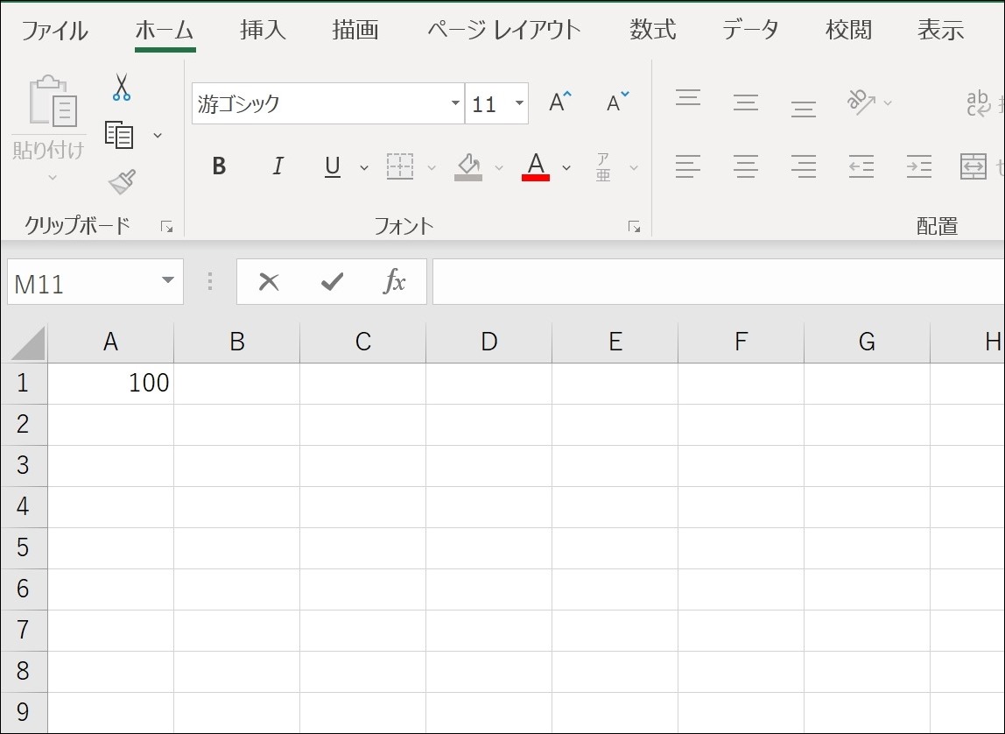Open the 挿入 ribbon tab
The image size is (1005, 734).
coord(263,30)
